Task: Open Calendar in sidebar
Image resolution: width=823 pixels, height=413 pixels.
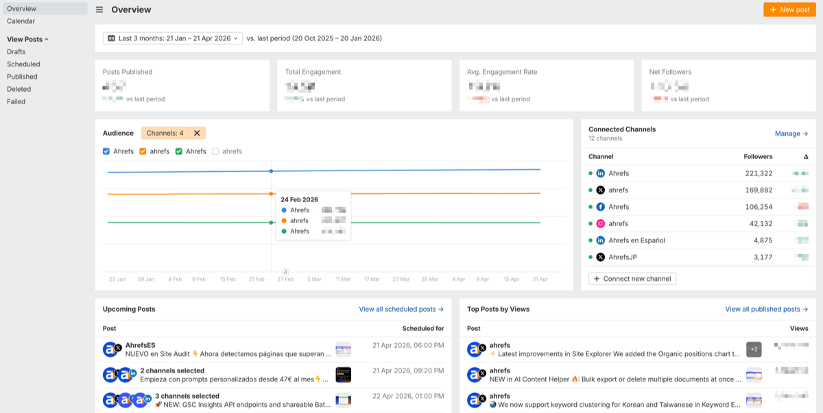Action: point(21,21)
